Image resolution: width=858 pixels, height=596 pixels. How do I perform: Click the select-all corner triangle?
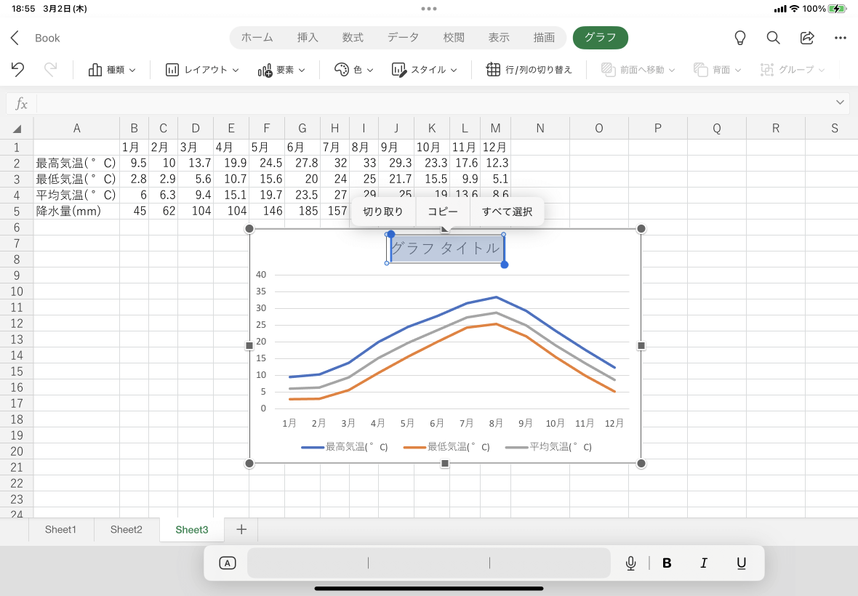click(x=17, y=129)
